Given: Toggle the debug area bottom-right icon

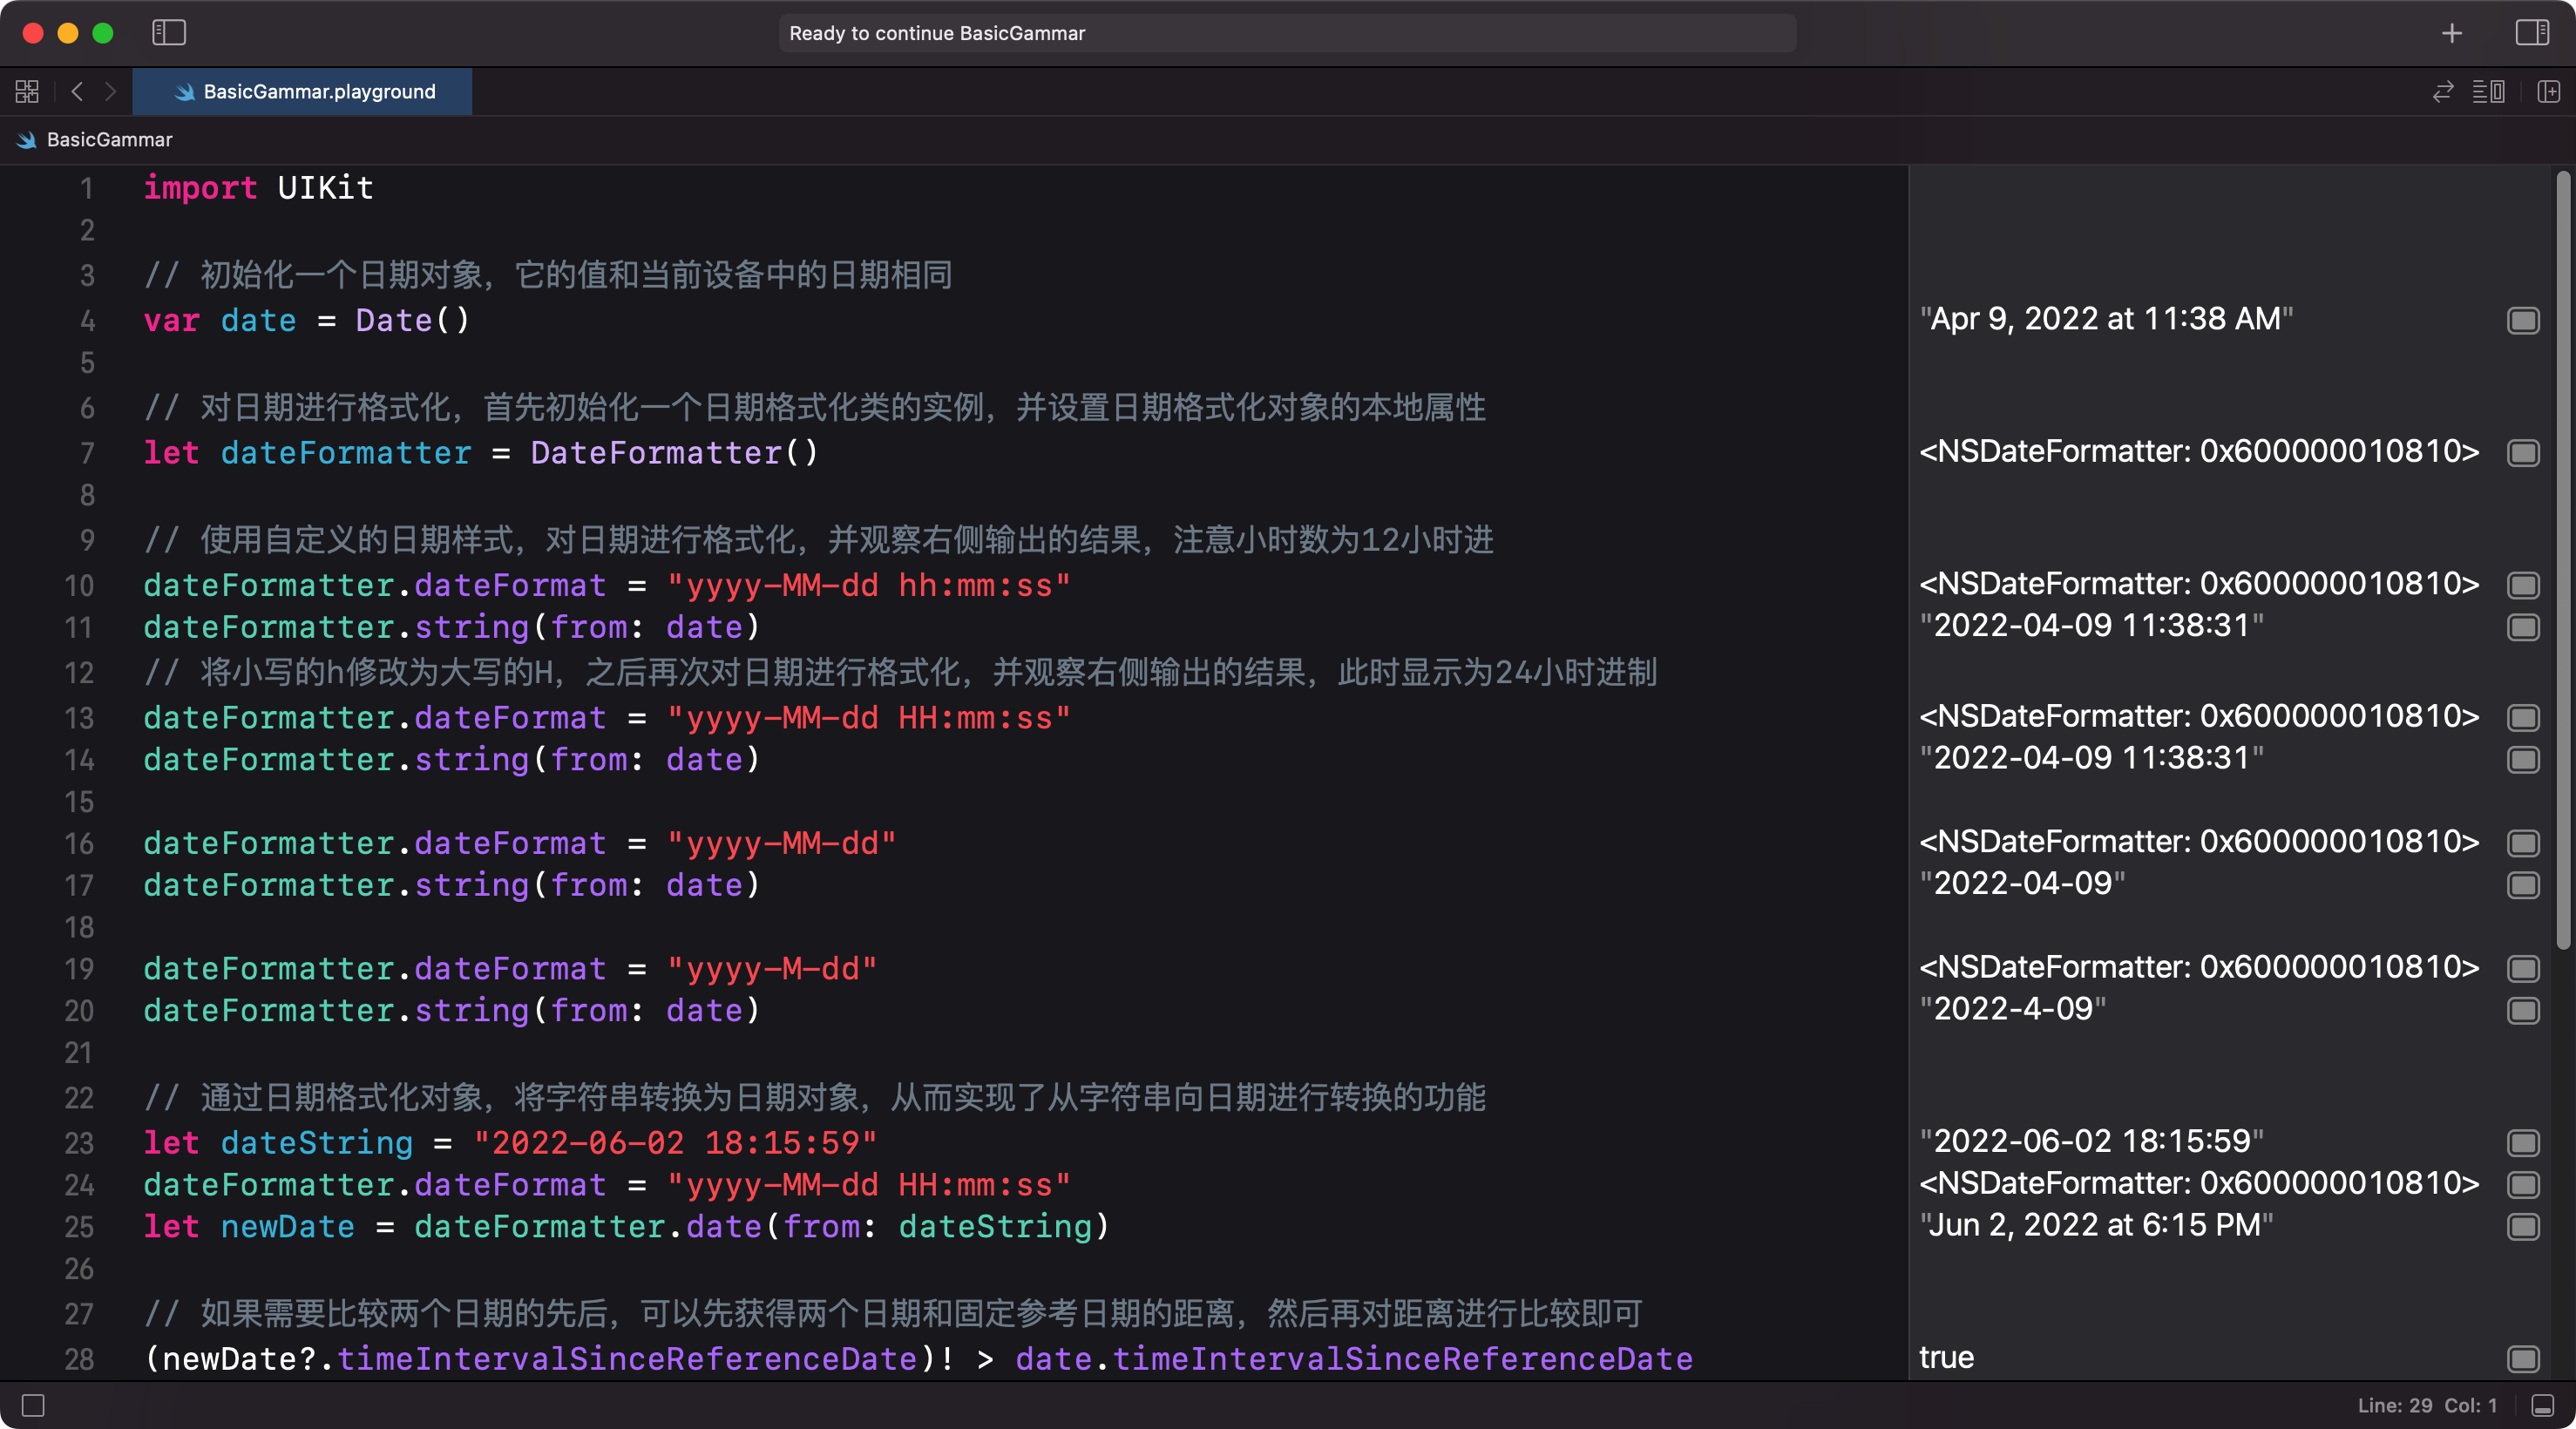Looking at the screenshot, I should click(x=2543, y=1405).
